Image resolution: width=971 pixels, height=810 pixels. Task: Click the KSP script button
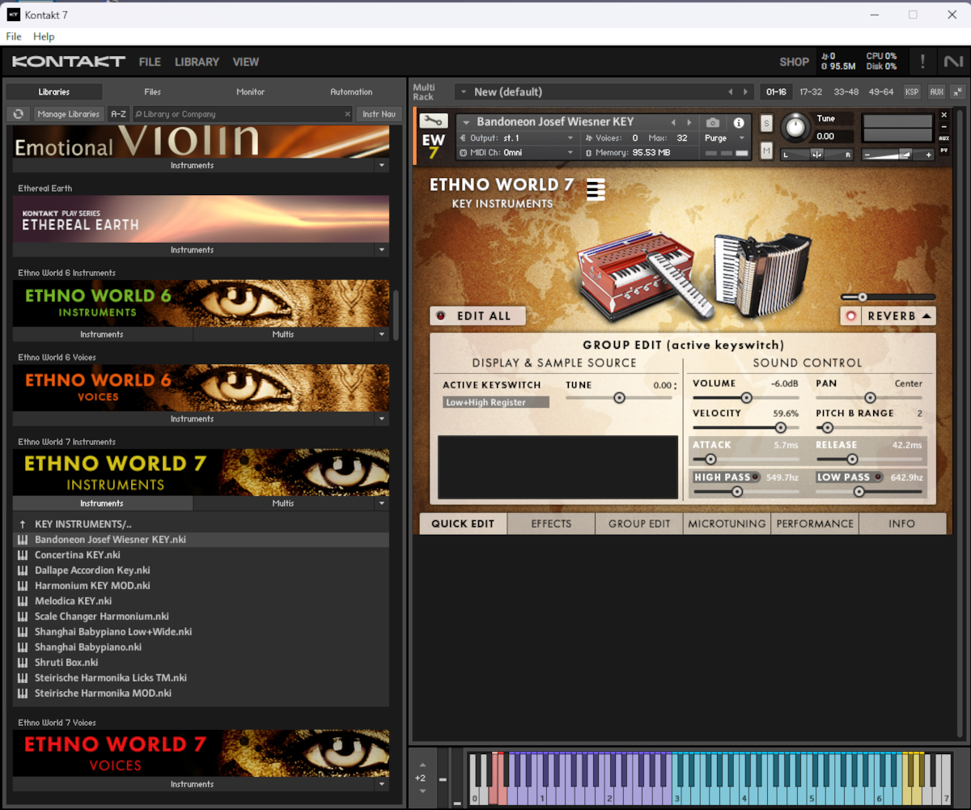click(912, 92)
